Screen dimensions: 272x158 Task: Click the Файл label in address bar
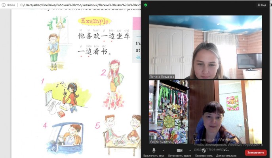coord(11,5)
